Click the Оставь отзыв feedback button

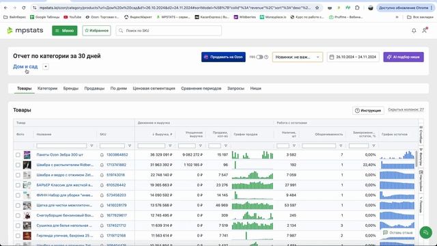(397, 232)
